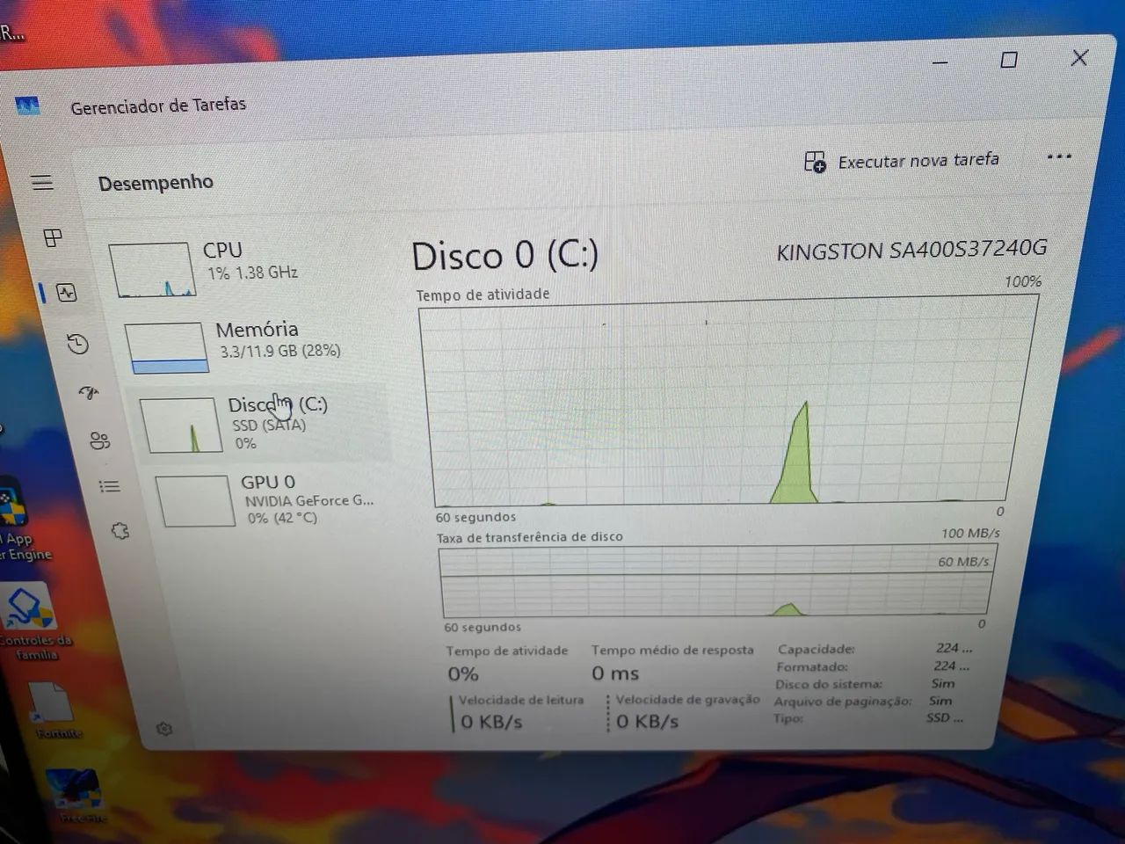Select the Disco 0 (C:) item

click(x=259, y=424)
